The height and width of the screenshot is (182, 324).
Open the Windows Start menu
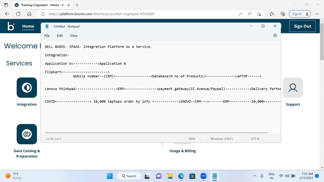pos(110,176)
